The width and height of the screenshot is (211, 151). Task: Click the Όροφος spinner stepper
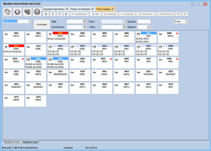149,27
